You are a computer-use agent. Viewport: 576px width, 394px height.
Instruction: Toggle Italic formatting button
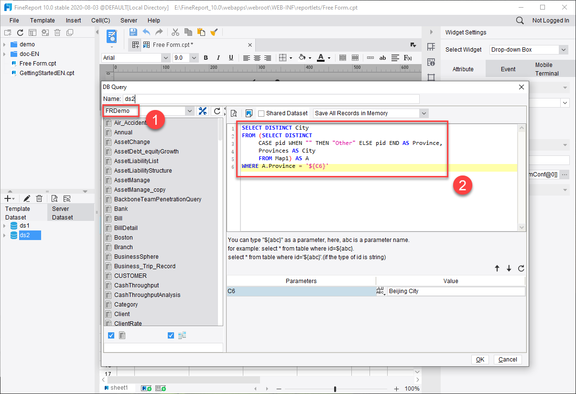coord(218,58)
